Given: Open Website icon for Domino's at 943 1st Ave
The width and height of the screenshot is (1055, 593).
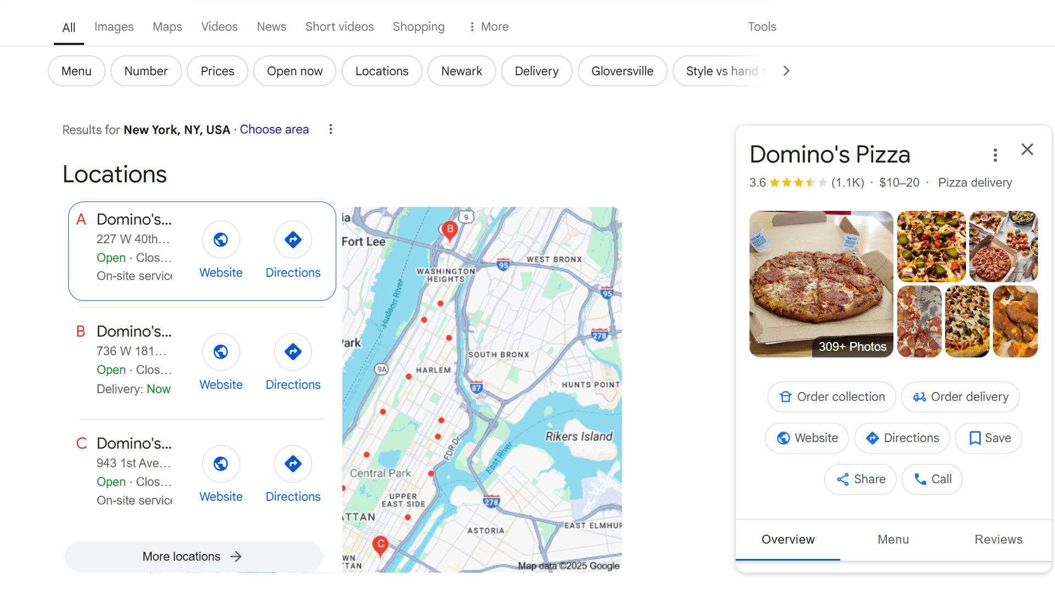Looking at the screenshot, I should tap(221, 464).
